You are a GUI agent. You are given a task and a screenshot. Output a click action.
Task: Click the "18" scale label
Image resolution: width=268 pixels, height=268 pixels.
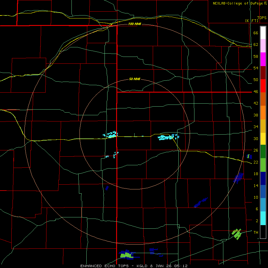256,174
